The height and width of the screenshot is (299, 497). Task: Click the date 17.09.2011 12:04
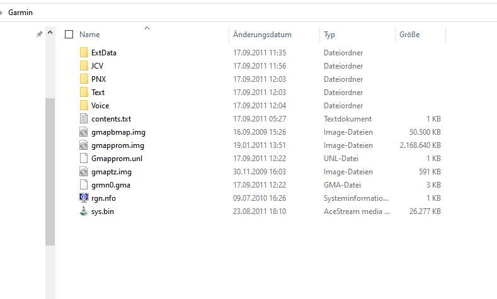260,106
